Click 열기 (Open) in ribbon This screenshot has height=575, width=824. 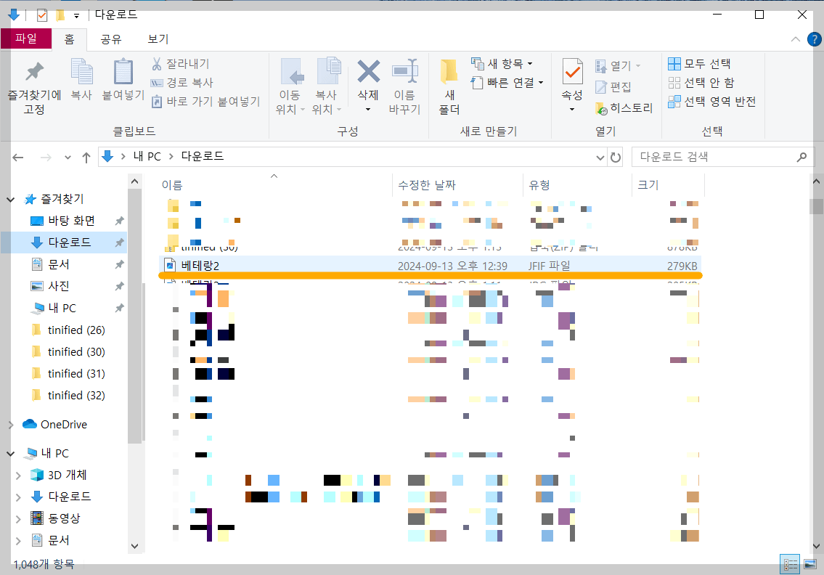tap(618, 65)
